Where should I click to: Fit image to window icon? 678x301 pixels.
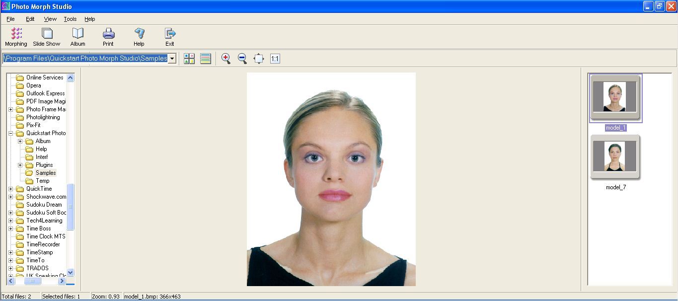click(259, 59)
